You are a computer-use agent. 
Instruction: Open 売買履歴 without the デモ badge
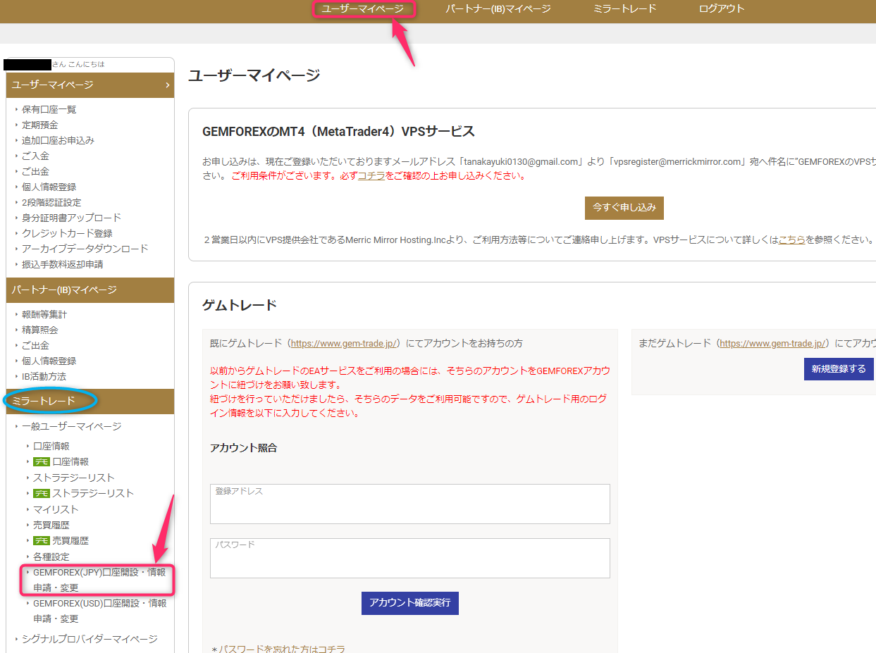point(51,525)
